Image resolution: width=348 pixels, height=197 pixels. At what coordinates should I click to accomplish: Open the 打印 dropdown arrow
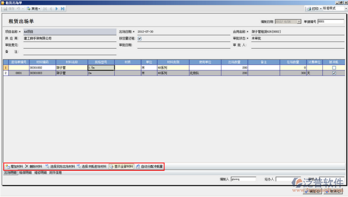(x=321, y=9)
